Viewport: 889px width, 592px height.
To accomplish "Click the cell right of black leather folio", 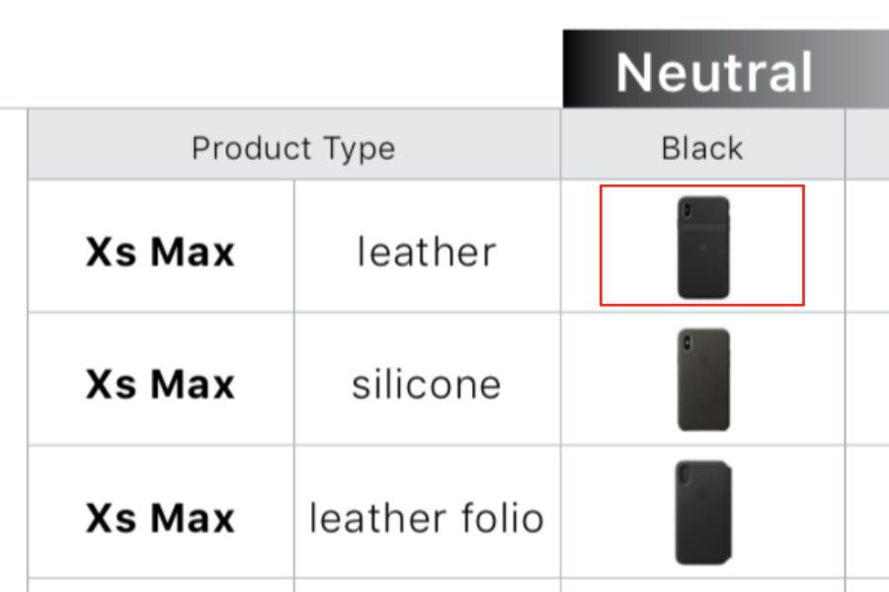I will click(867, 512).
